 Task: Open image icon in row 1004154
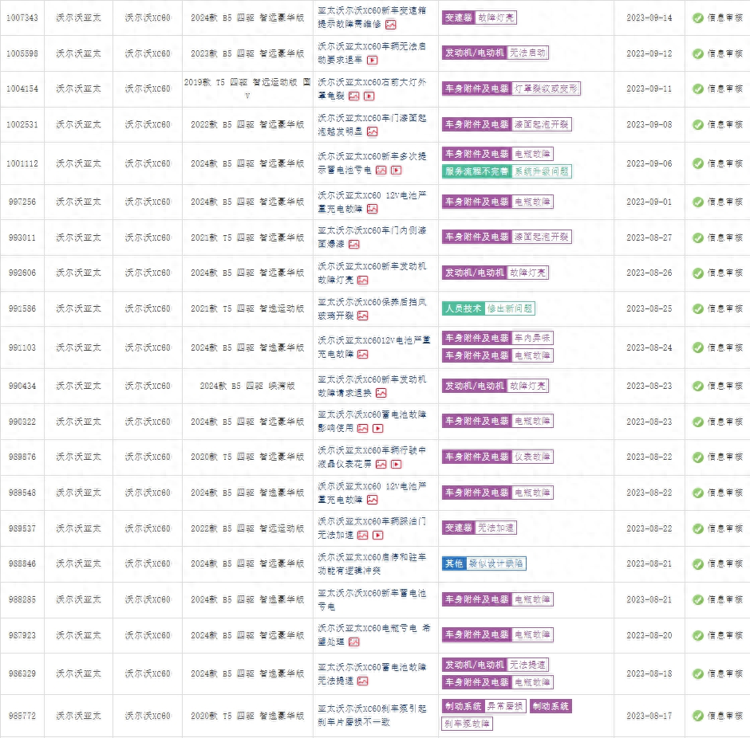(x=354, y=96)
